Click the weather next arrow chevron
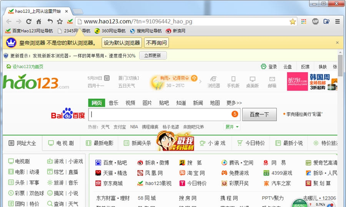The width and height of the screenshot is (346, 207). (200, 82)
